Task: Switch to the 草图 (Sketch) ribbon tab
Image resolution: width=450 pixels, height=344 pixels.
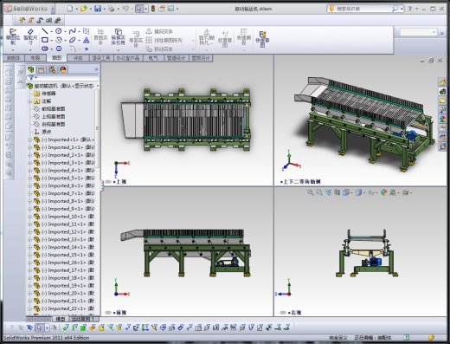Action: (x=56, y=58)
